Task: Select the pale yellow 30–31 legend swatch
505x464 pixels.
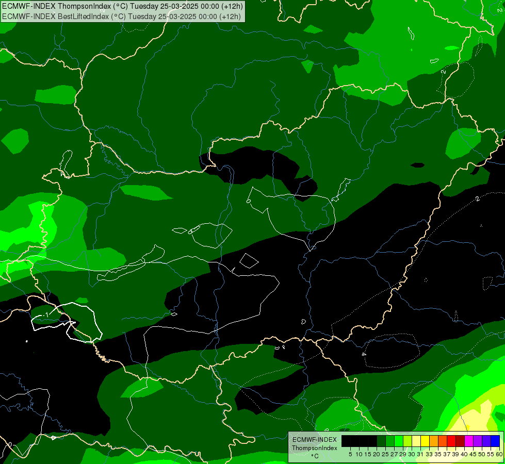Action: pos(416,441)
